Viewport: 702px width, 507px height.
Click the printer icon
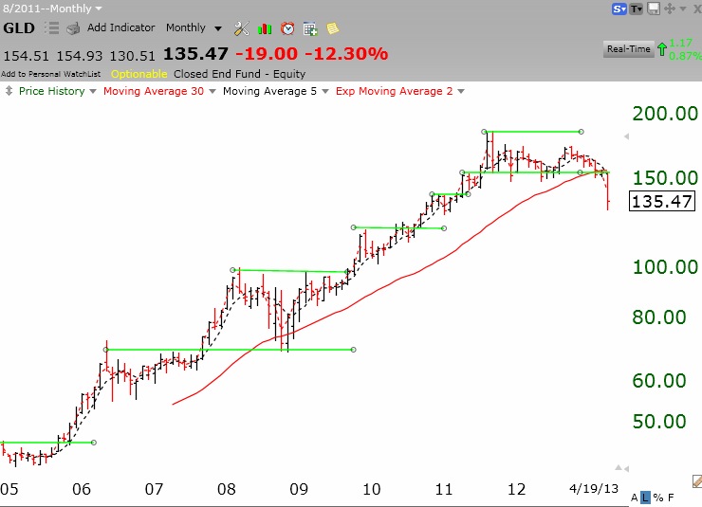(x=73, y=28)
